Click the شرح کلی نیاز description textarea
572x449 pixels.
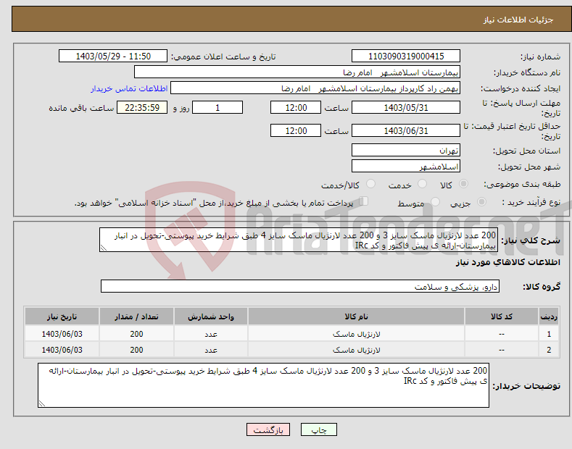click(299, 240)
